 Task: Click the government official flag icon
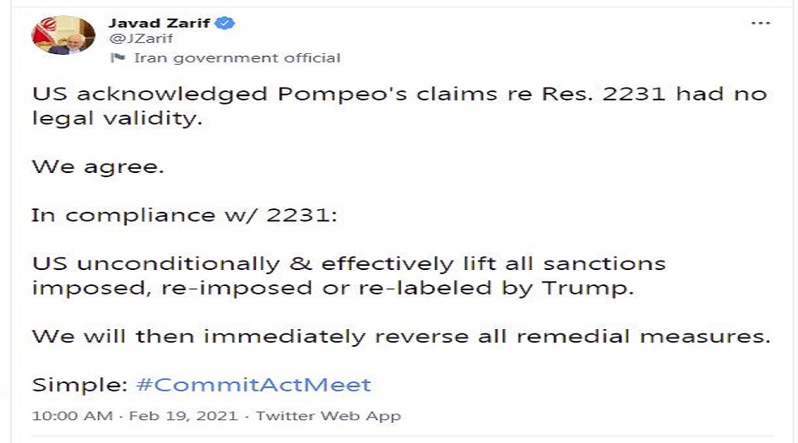tap(119, 58)
